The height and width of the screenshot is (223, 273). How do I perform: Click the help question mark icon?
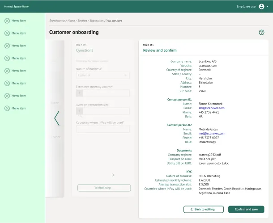(x=261, y=32)
